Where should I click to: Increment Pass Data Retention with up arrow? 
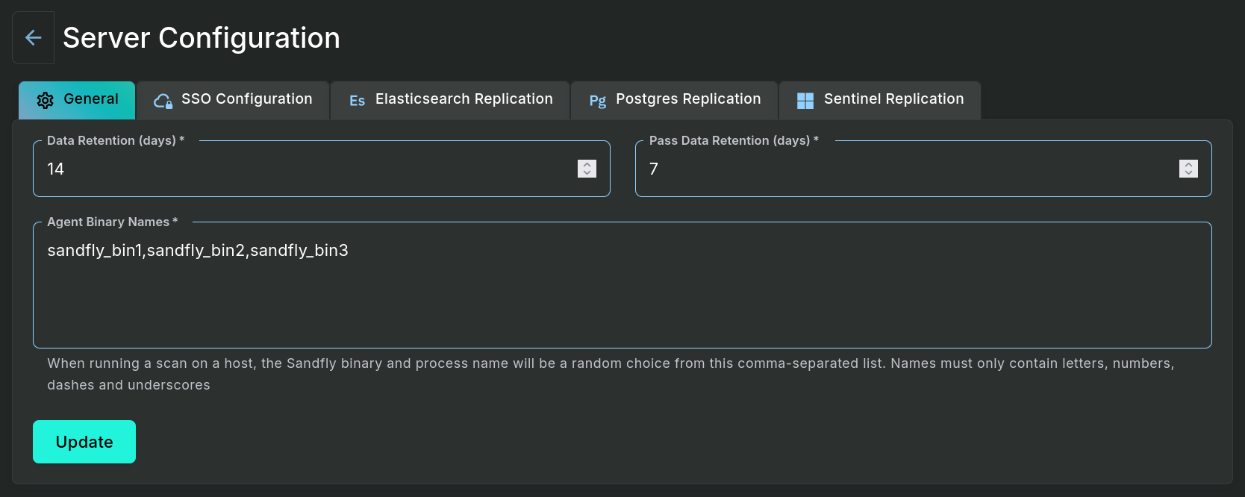[x=1188, y=164]
